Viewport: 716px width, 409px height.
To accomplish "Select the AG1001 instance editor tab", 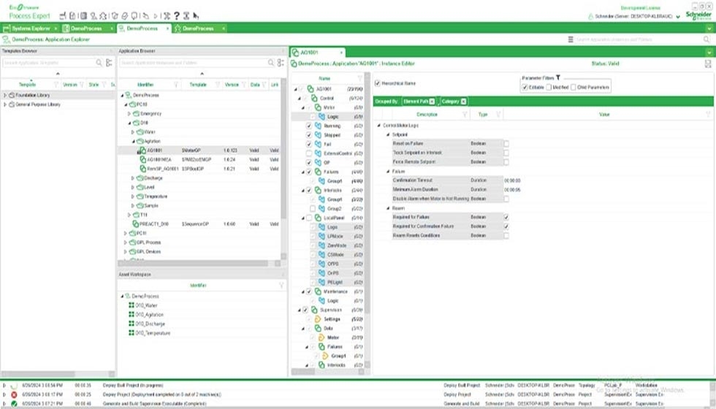I will (312, 53).
